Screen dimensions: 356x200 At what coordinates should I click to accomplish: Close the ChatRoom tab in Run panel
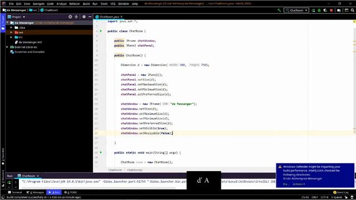click(x=38, y=176)
